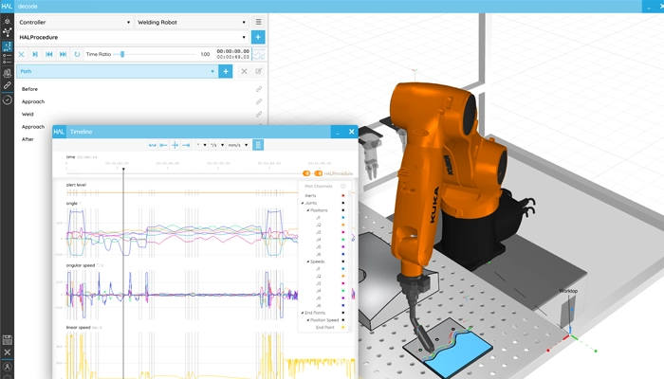Toggle the Plot Channels header checkbox
This screenshot has width=664, height=379.
(343, 187)
